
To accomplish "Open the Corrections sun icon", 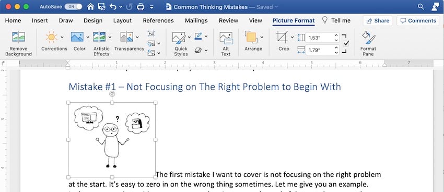I will click(51, 37).
